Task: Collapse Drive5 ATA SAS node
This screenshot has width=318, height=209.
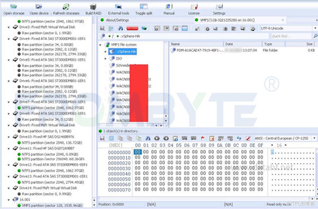Action: tap(9, 60)
